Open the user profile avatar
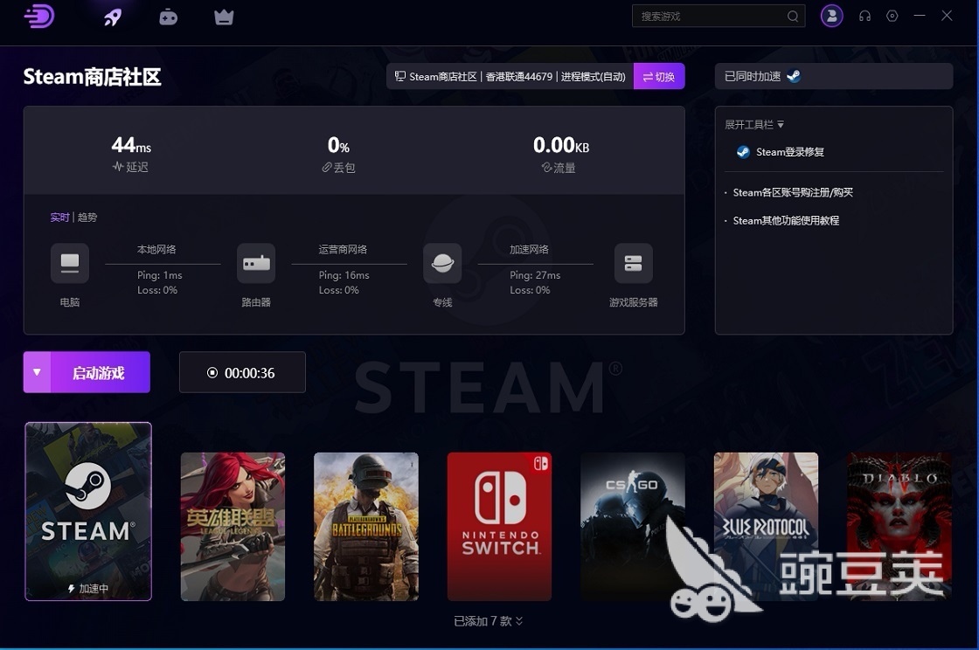Image resolution: width=979 pixels, height=650 pixels. 831,17
